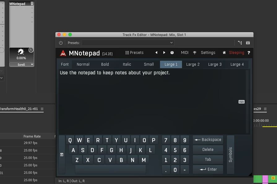The height and width of the screenshot is (184, 277).
Task: Open the plugin Settings
Action: pyautogui.click(x=208, y=53)
